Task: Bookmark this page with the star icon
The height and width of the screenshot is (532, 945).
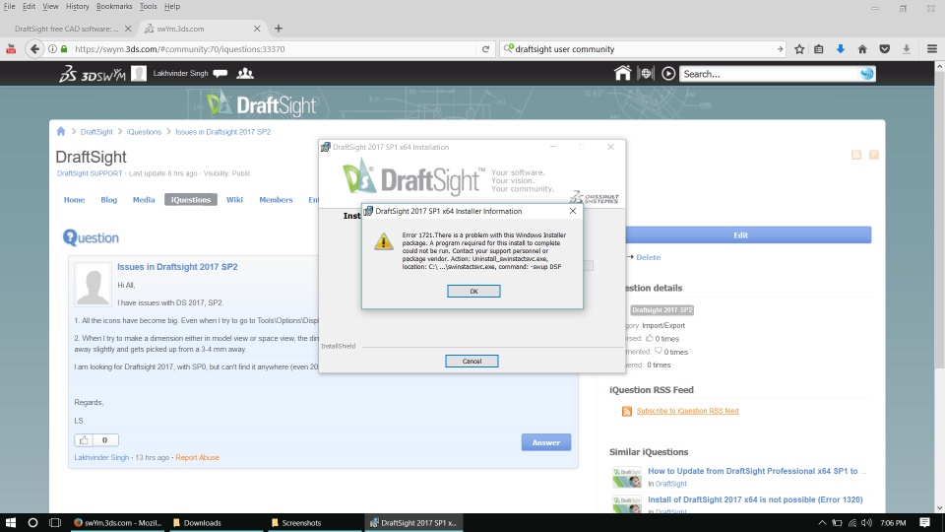Action: 799,49
